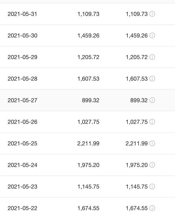Select the 2021-05-24 date cell

point(22,165)
